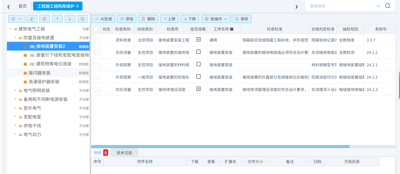This screenshot has height=174, width=400.
Task: Check 是否隐蔽 for clause 24.2.5 row
Action: [x=198, y=76]
